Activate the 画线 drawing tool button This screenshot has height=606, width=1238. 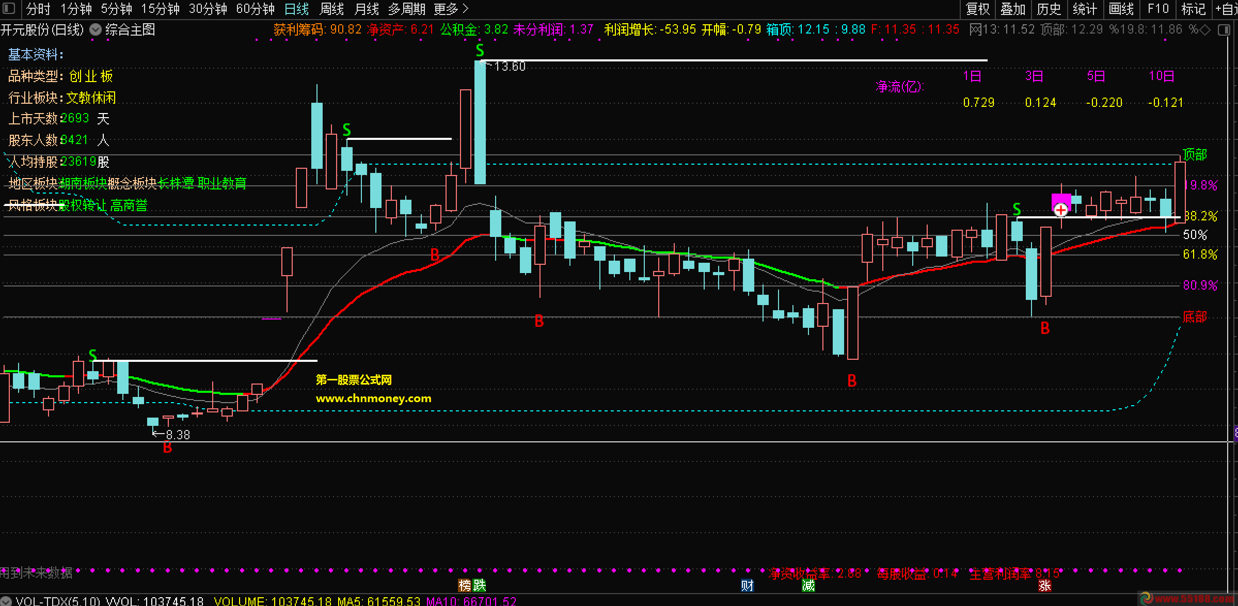pyautogui.click(x=1121, y=9)
